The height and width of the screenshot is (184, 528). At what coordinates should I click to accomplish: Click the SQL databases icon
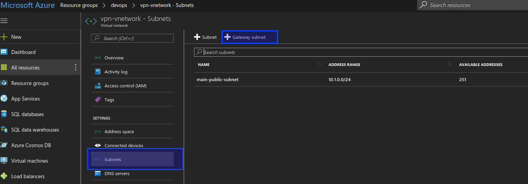tap(4, 114)
